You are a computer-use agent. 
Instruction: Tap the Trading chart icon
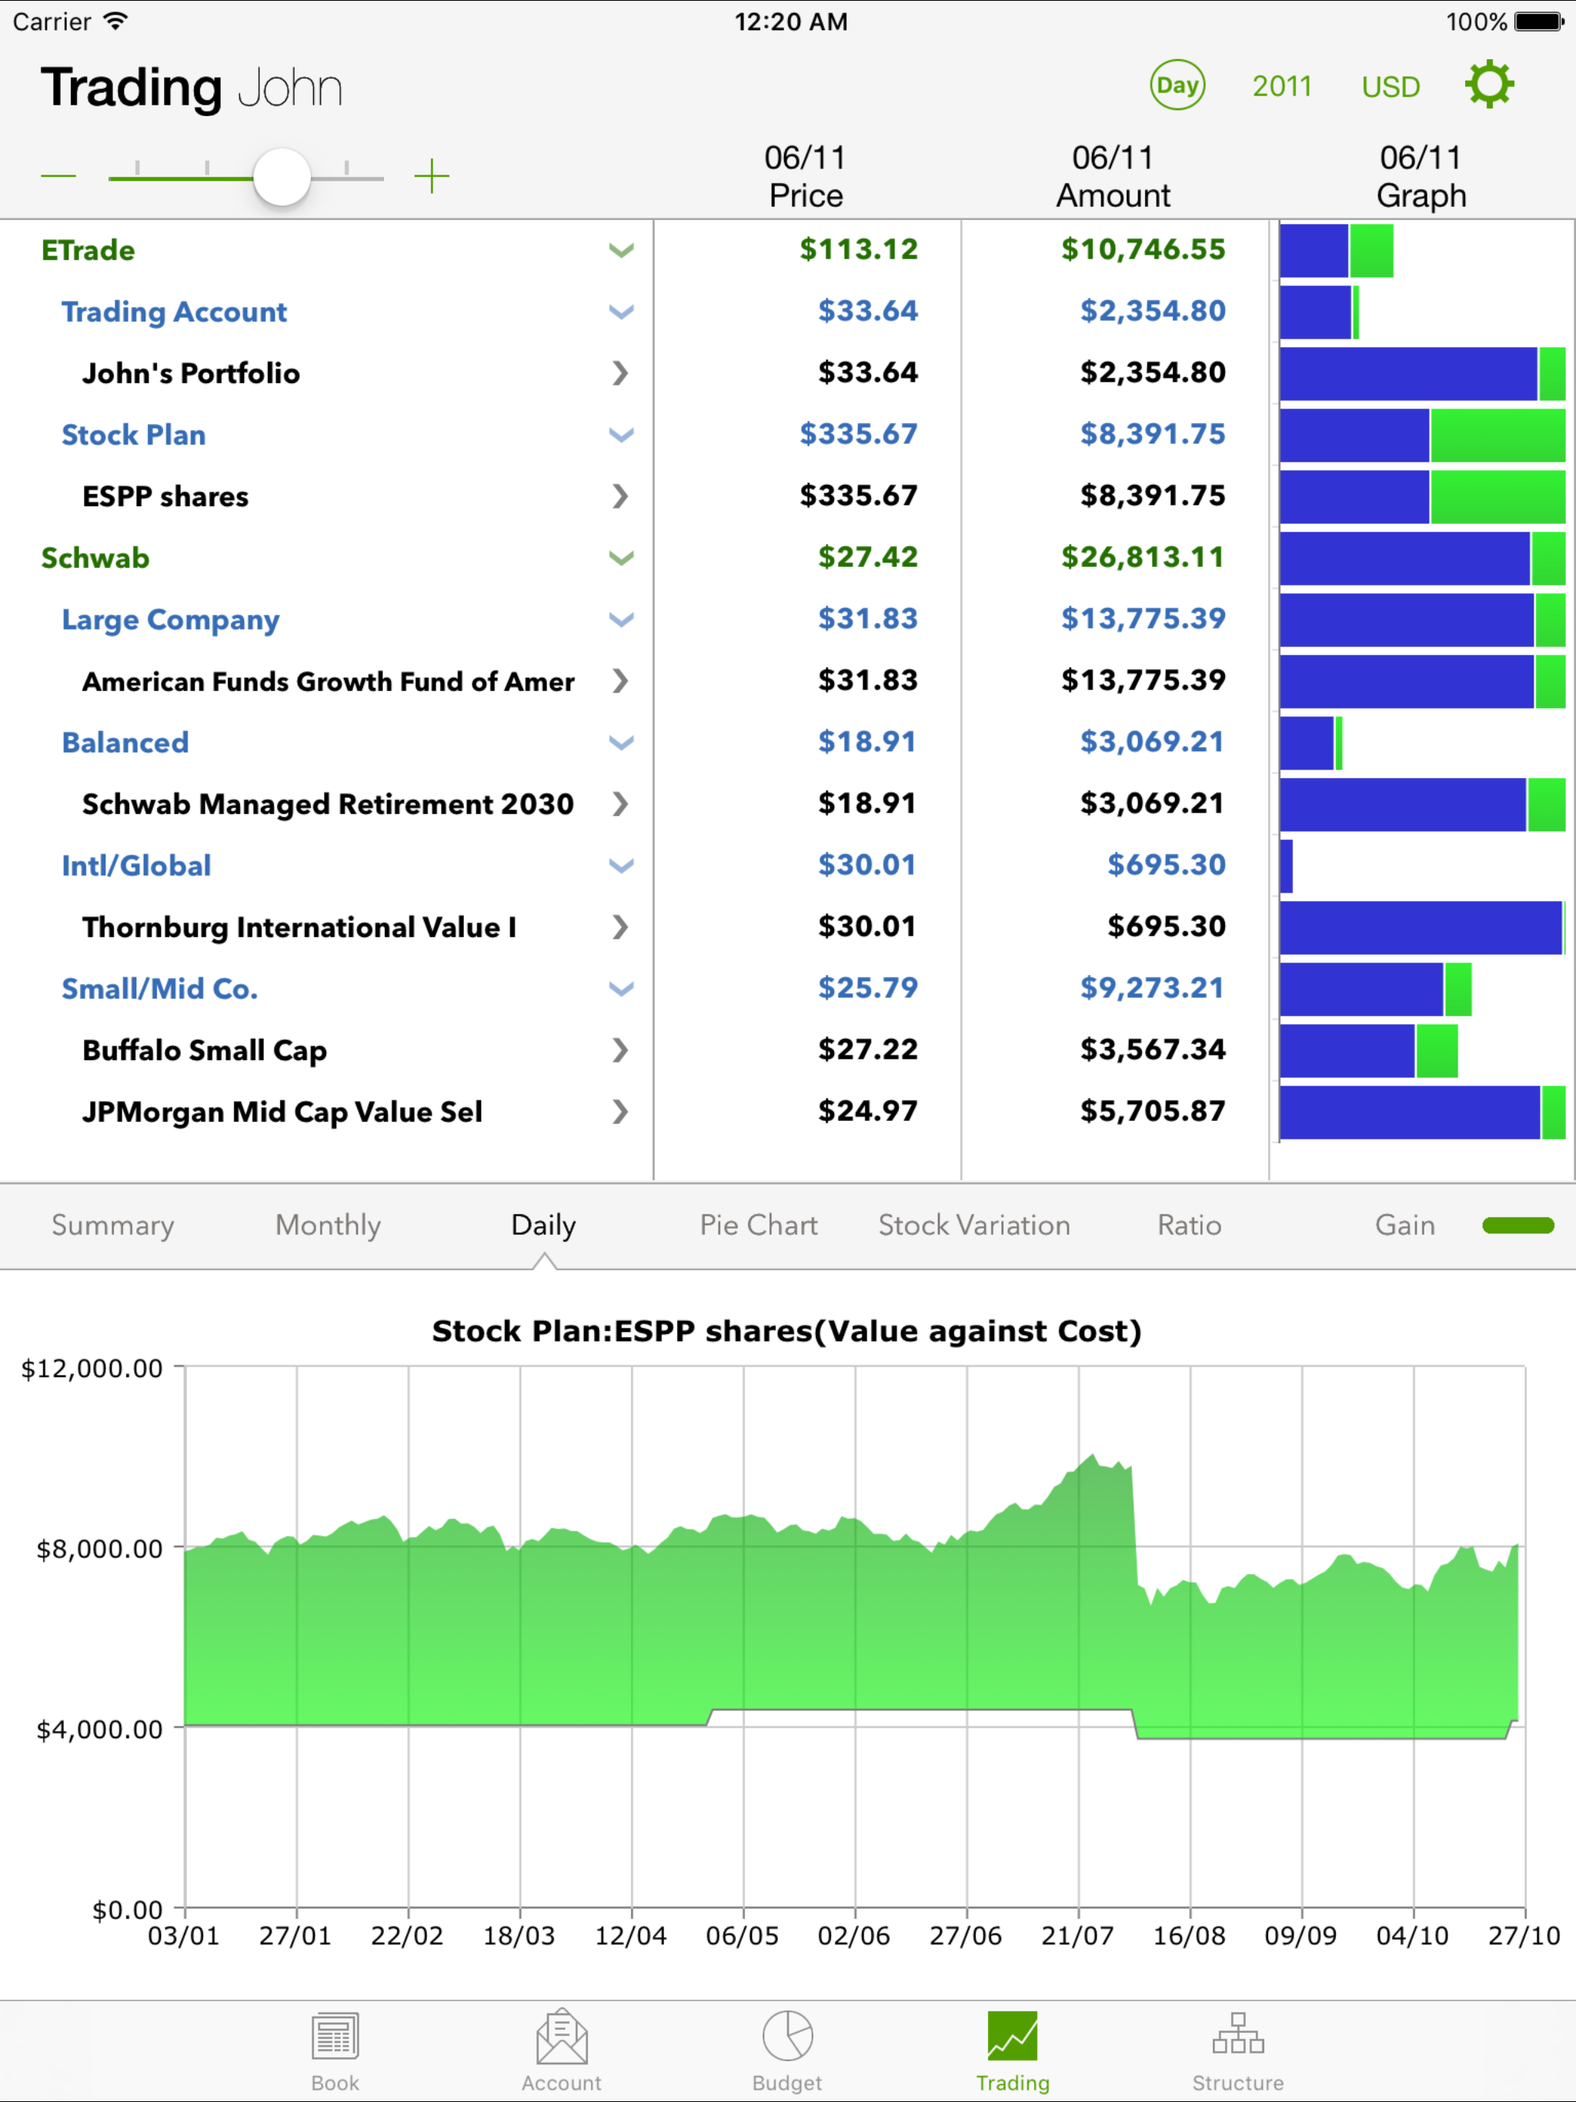pos(1013,2038)
